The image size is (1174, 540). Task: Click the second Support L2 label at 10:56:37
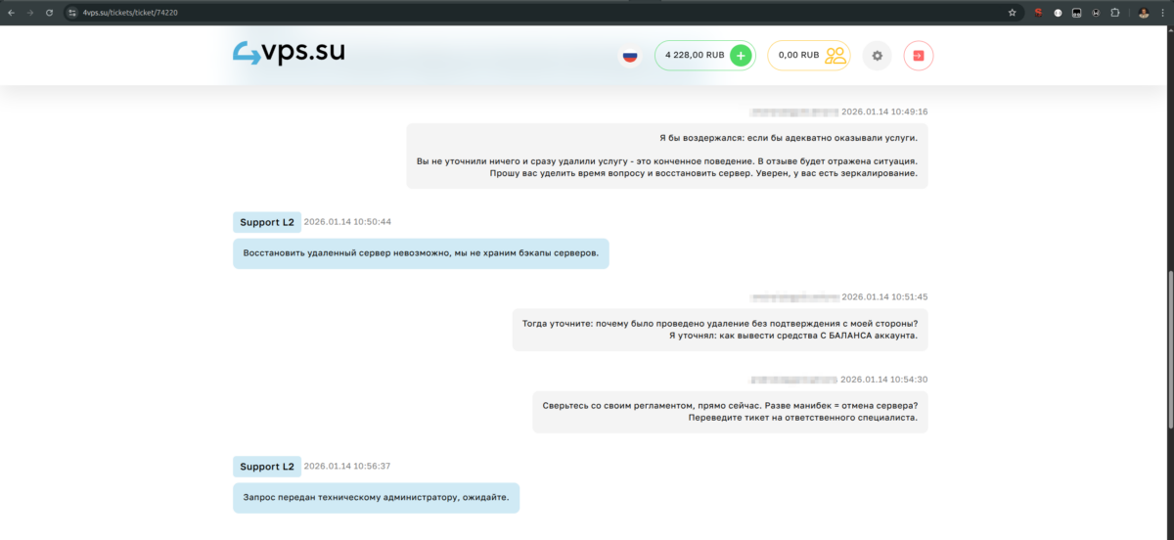point(267,466)
